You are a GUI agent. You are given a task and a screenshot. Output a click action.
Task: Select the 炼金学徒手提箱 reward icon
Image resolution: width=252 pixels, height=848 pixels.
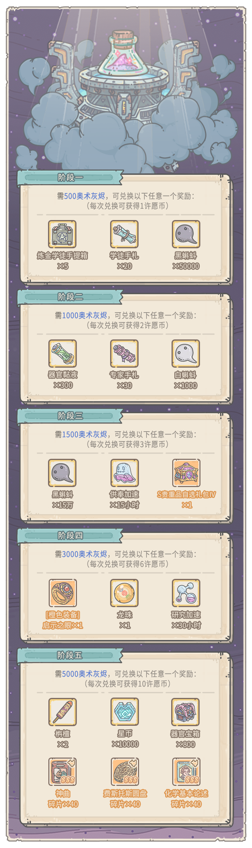(62, 234)
